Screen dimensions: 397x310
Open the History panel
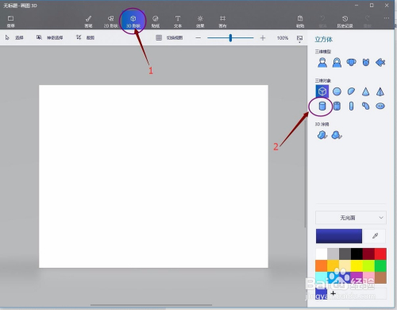(345, 21)
